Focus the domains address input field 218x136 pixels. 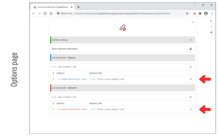pyautogui.click(x=118, y=97)
